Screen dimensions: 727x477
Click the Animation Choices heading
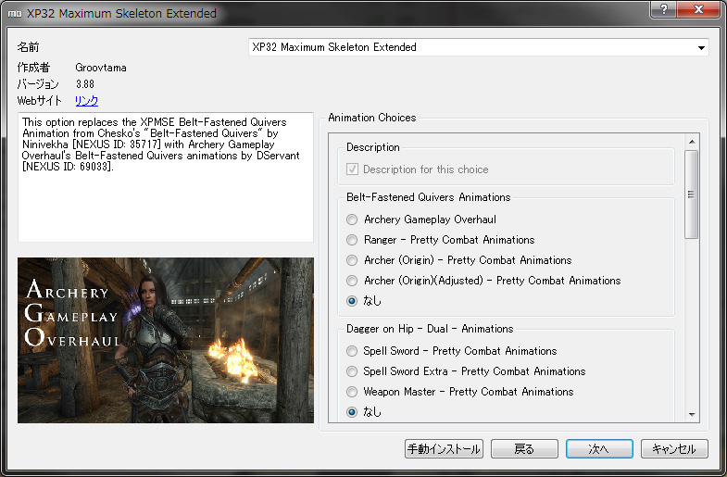tap(372, 118)
